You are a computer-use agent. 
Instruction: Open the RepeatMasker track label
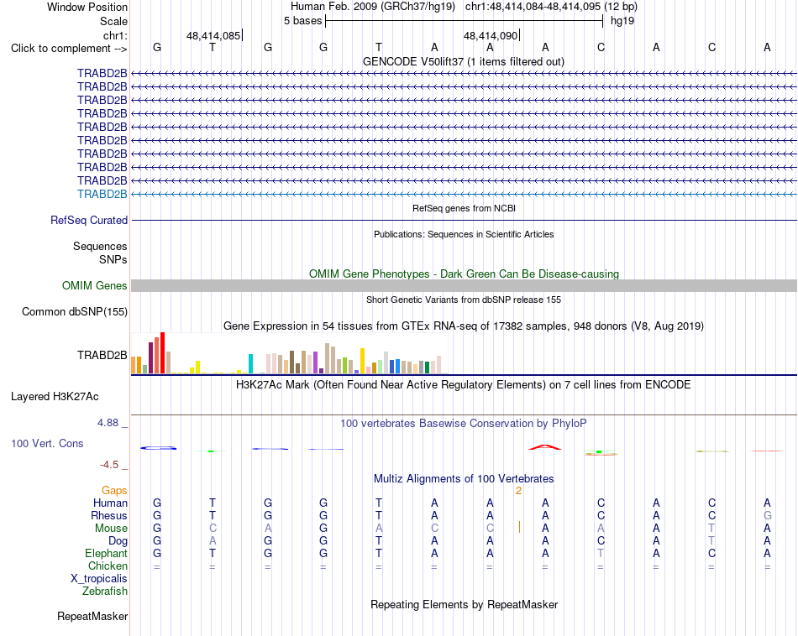[x=92, y=616]
